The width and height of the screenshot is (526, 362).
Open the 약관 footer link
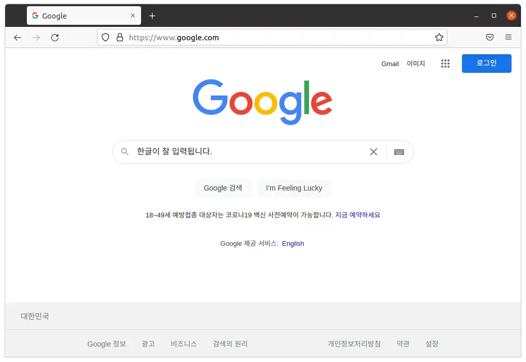click(x=403, y=344)
